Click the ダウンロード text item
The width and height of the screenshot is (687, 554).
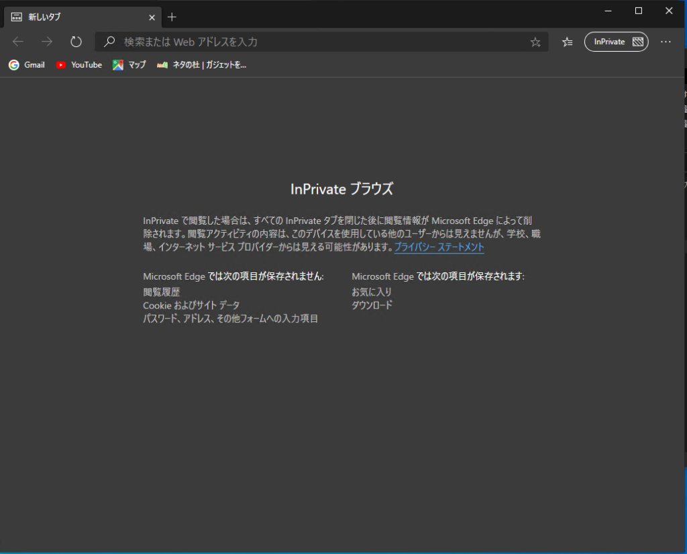[x=372, y=305]
